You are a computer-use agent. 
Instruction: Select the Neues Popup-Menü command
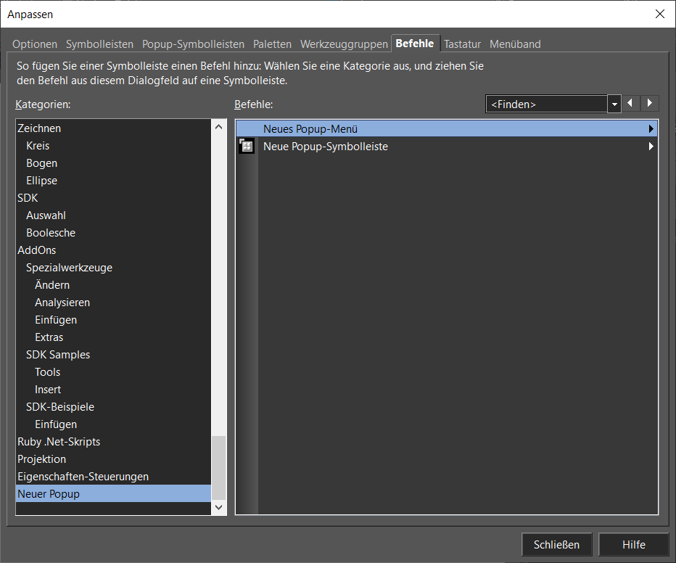click(x=447, y=129)
